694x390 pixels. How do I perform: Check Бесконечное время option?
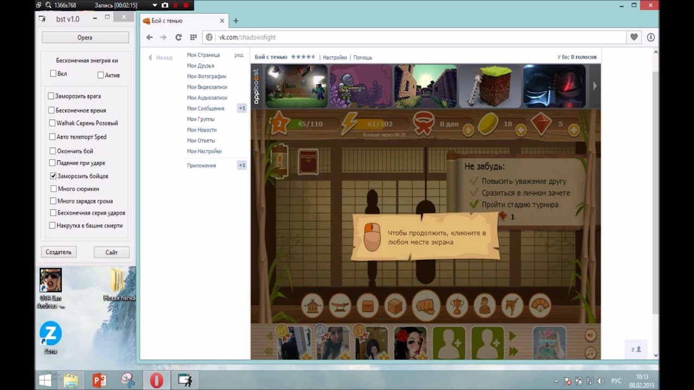coord(52,110)
